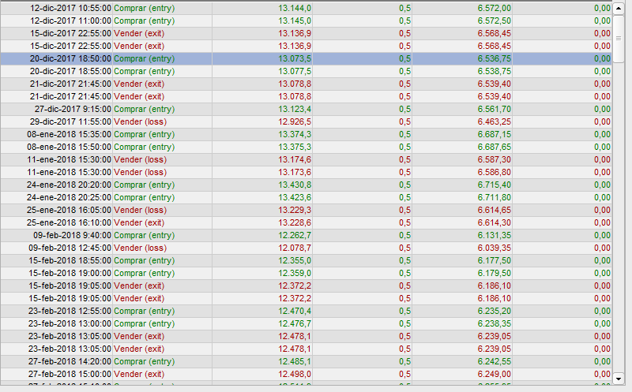Click price 13.374,3 cell
The width and height of the screenshot is (632, 392).
[x=295, y=134]
